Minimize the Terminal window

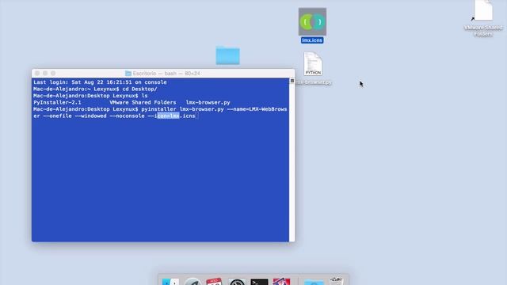coord(45,74)
